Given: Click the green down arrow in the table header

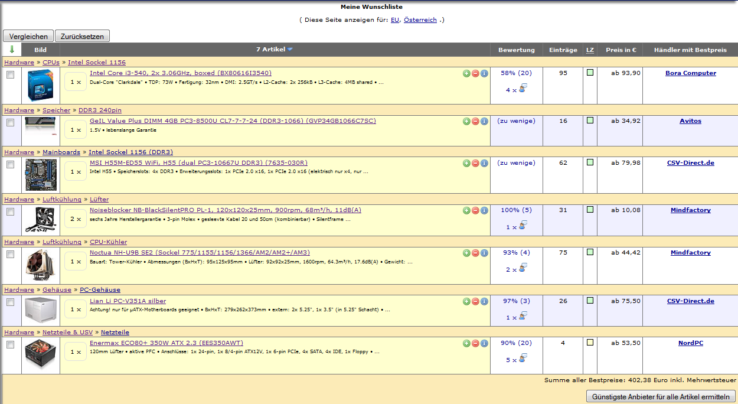Looking at the screenshot, I should coord(12,50).
